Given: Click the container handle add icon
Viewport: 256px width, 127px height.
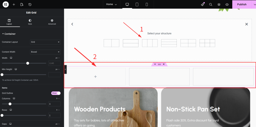Looking at the screenshot, I should 155,64.
